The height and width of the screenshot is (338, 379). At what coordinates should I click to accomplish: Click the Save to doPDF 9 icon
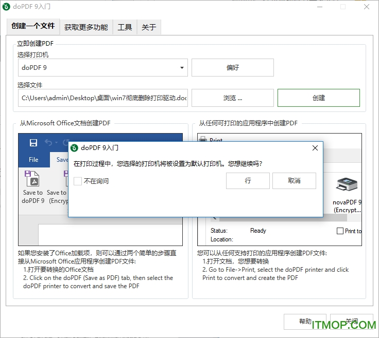pos(31,179)
